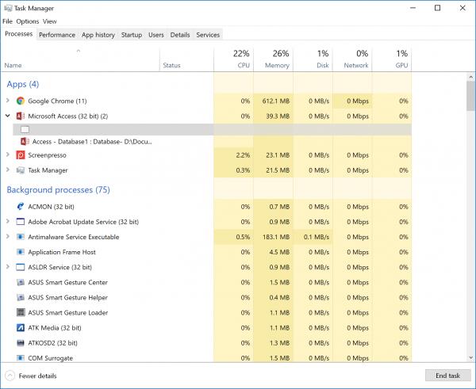The image size is (476, 389).
Task: Click the Task Manager title bar icon
Action: click(8, 8)
